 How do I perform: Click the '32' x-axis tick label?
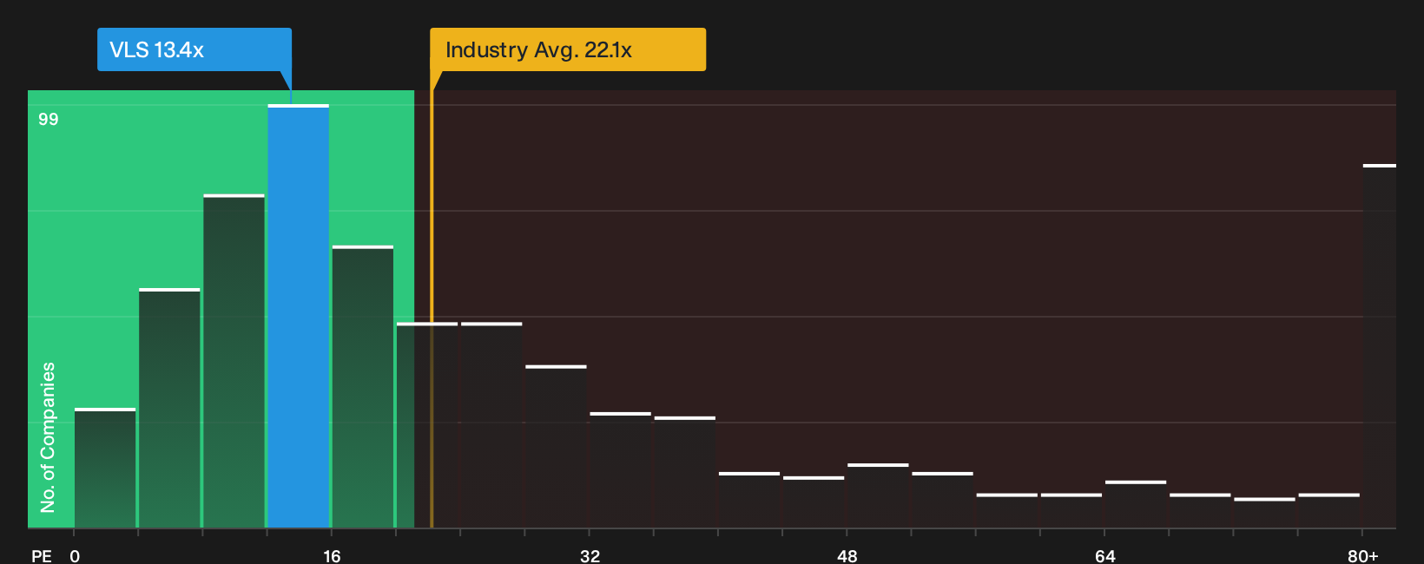coord(590,555)
